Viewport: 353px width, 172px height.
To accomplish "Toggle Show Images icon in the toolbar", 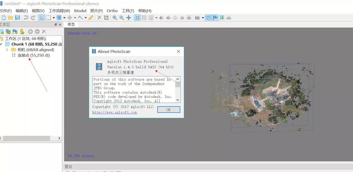I will coord(222,18).
